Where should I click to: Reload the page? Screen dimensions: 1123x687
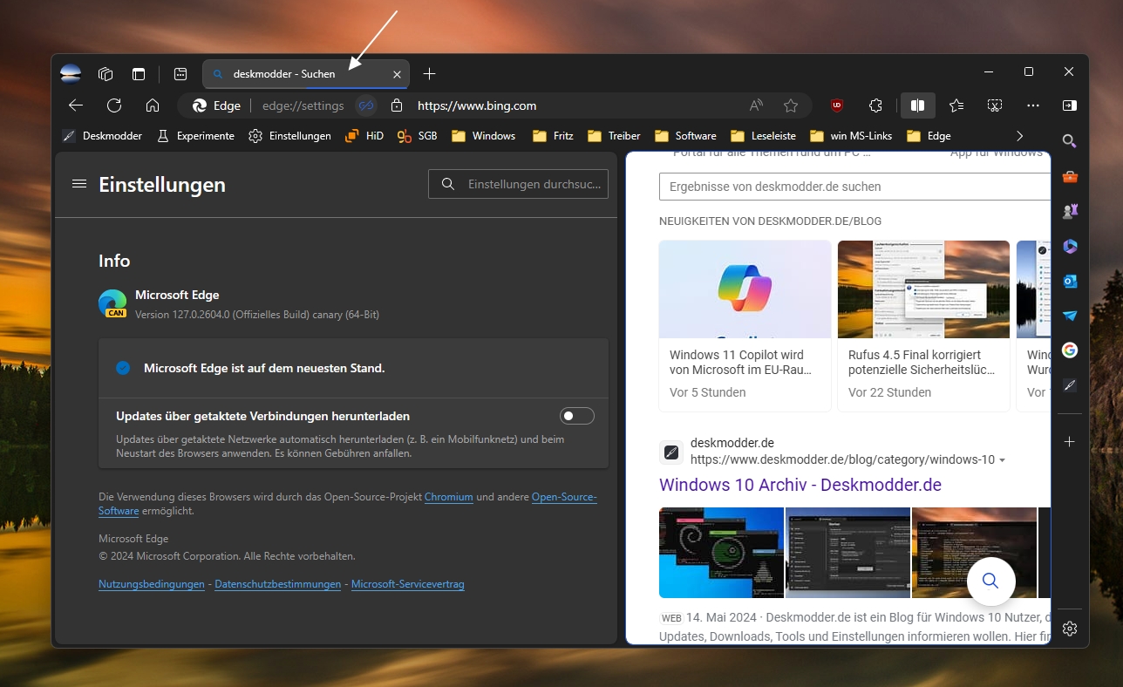tap(114, 105)
